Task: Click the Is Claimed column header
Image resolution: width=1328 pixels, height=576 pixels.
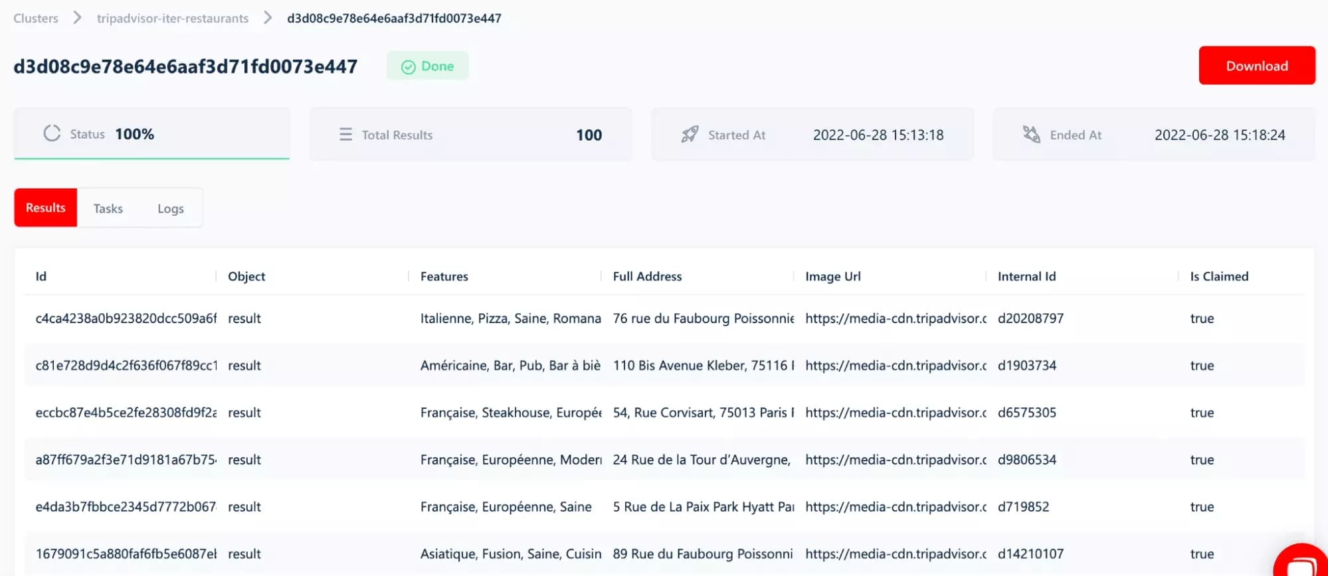Action: point(1219,276)
